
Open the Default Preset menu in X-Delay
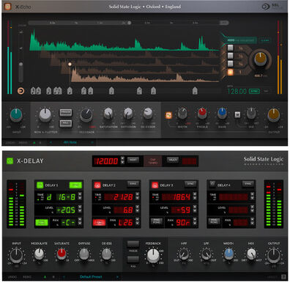pos(91,277)
